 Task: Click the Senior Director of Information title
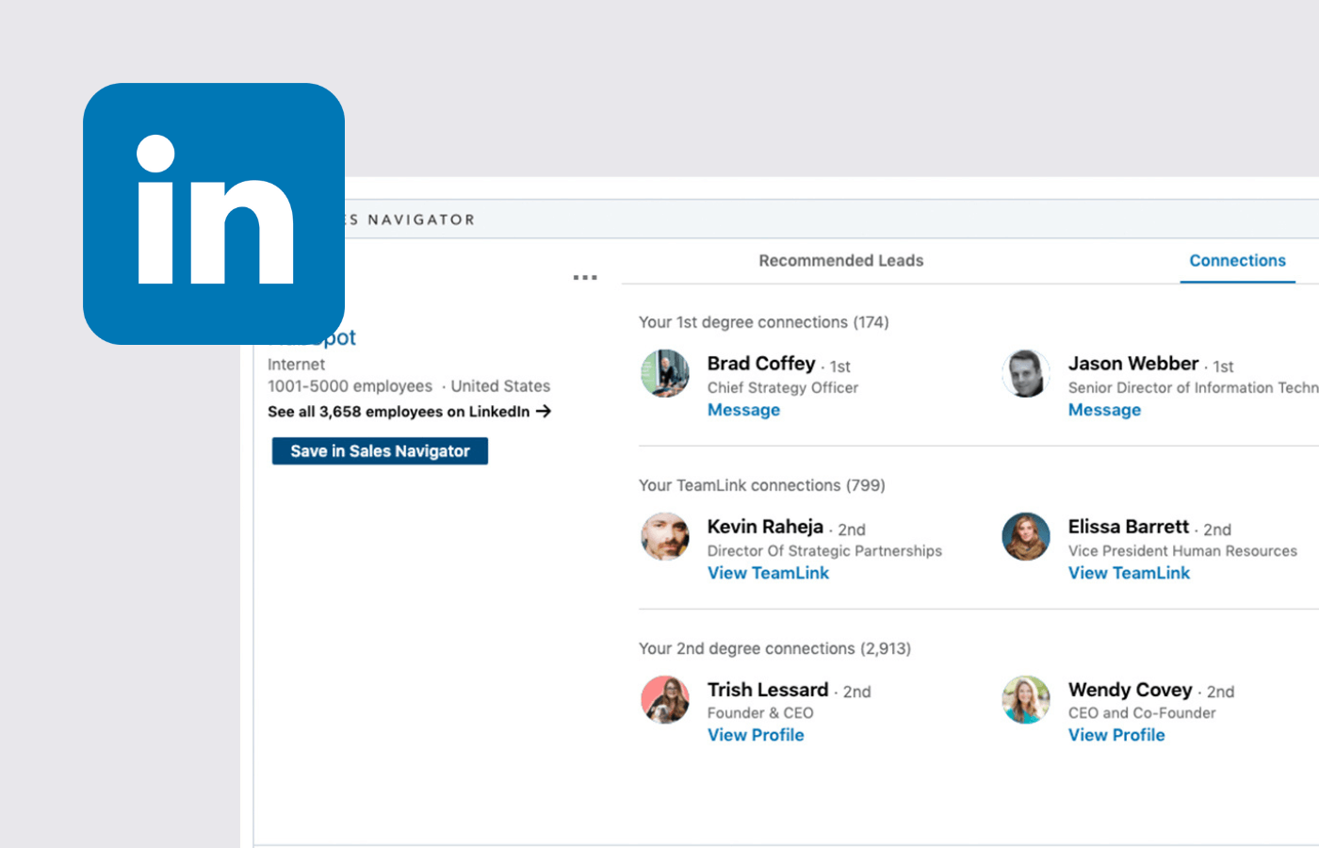coord(1193,387)
